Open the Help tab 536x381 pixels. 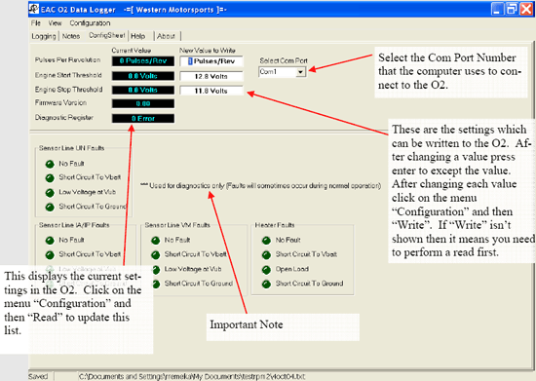[138, 36]
